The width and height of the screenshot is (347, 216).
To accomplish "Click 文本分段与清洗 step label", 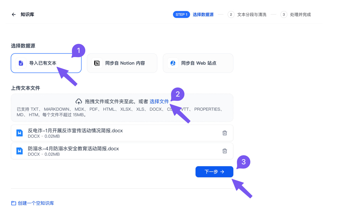I will [252, 14].
